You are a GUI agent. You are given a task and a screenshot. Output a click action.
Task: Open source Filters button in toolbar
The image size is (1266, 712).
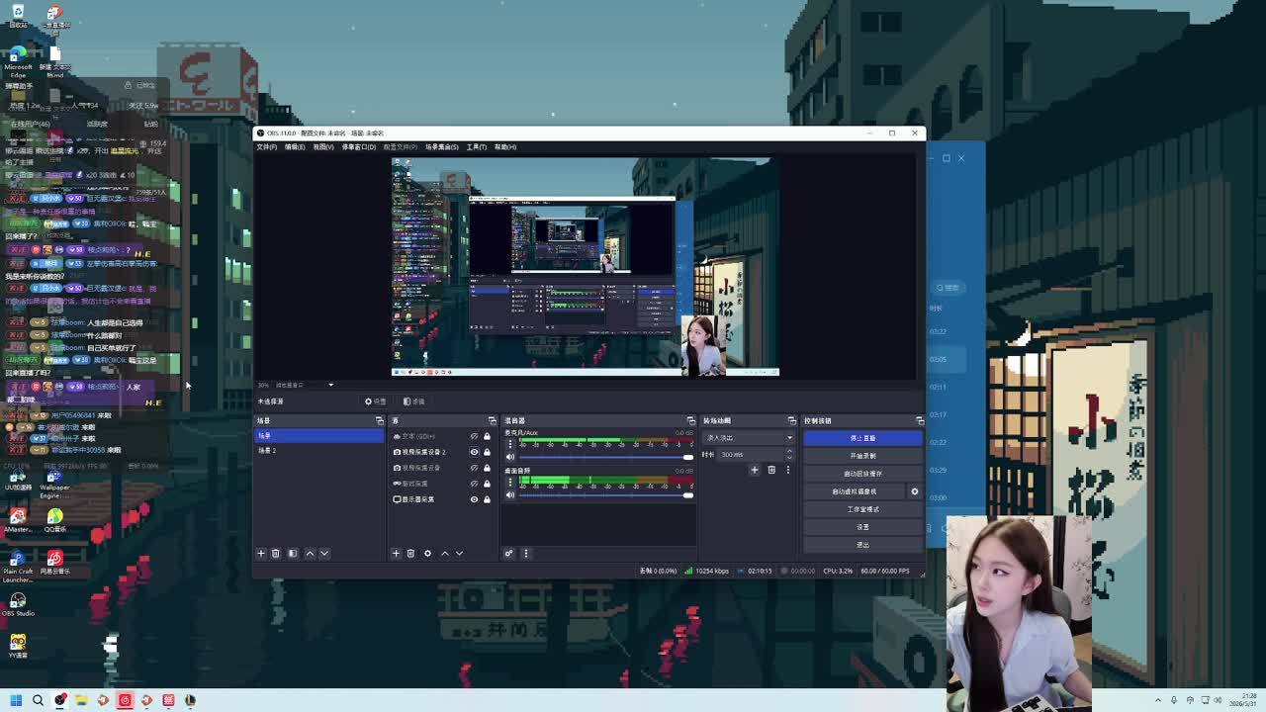point(413,401)
